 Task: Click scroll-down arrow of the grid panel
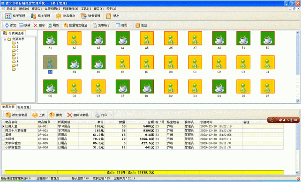coord(298,101)
